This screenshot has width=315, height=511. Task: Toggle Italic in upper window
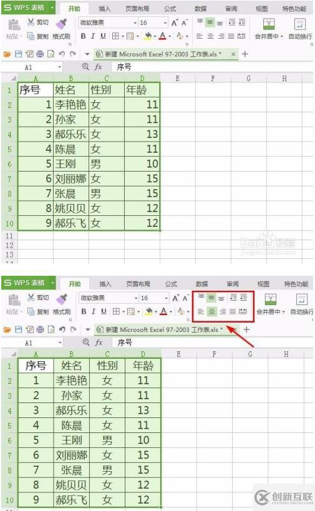point(93,36)
